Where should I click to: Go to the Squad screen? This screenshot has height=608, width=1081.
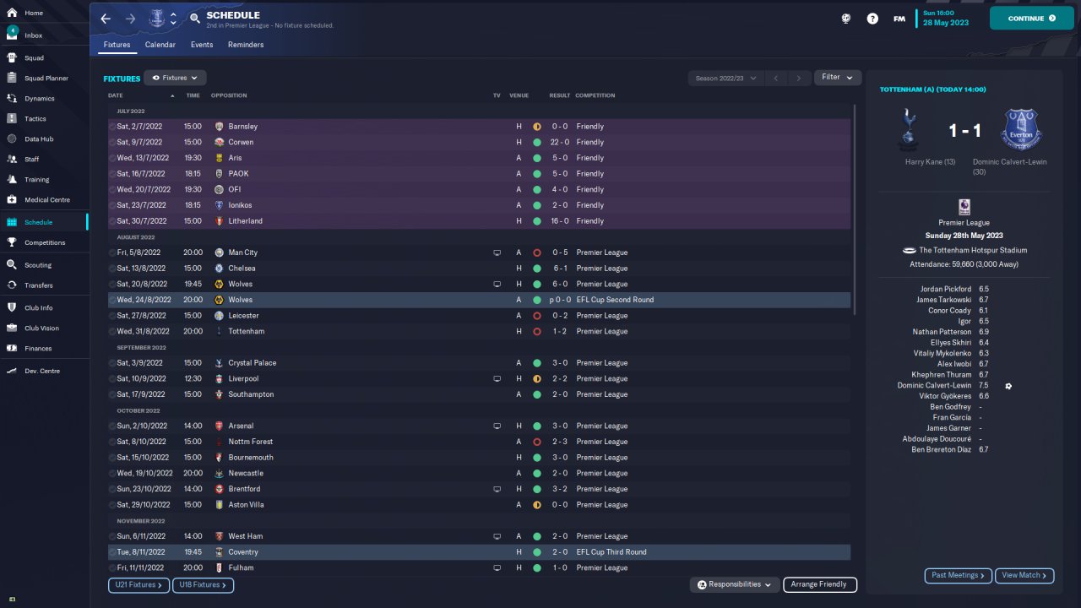click(34, 58)
